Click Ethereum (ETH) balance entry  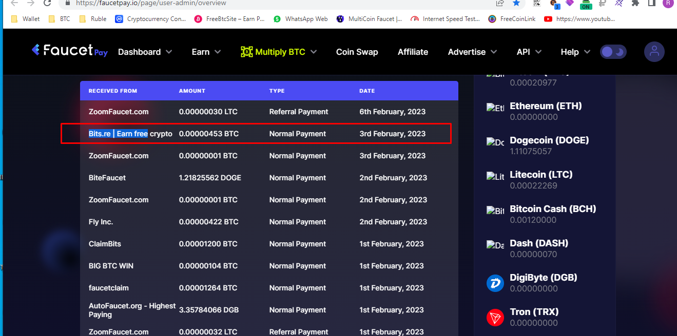point(546,111)
